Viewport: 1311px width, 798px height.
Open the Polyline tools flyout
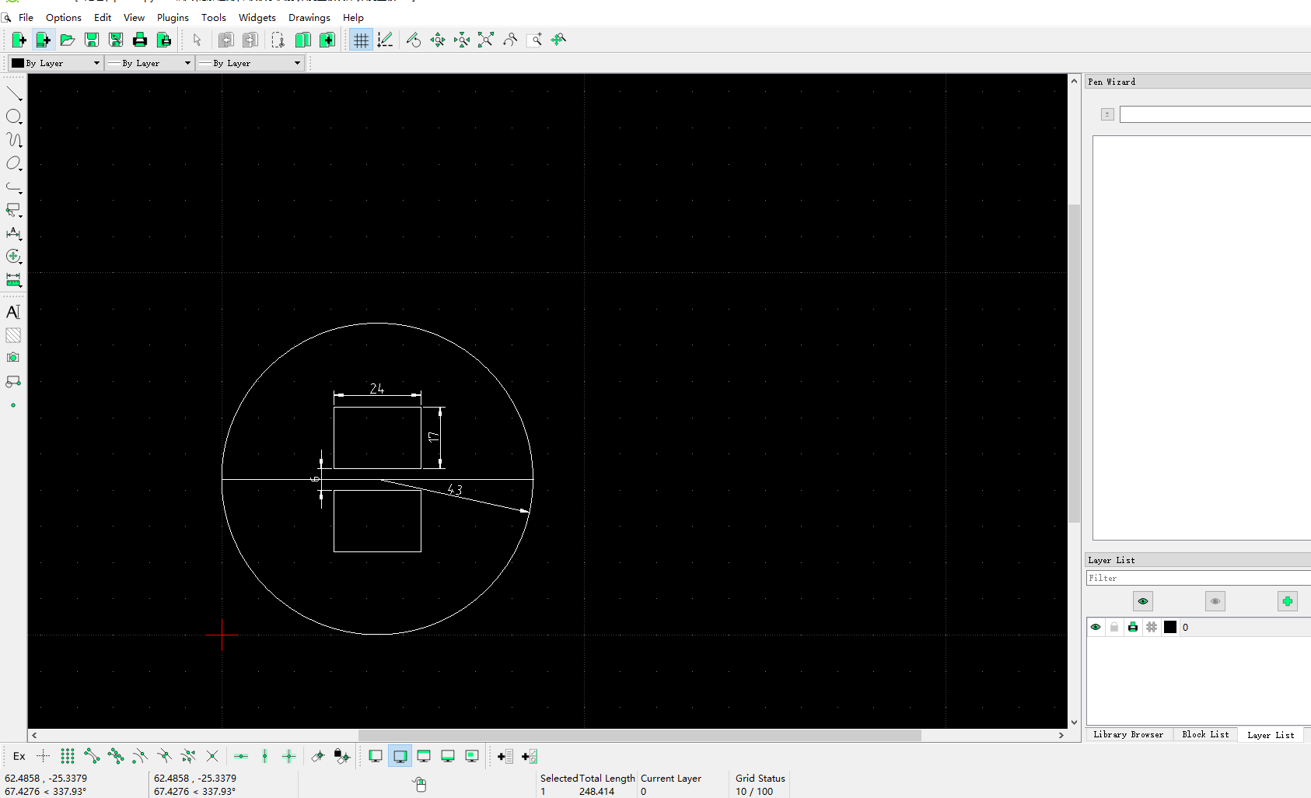[14, 187]
